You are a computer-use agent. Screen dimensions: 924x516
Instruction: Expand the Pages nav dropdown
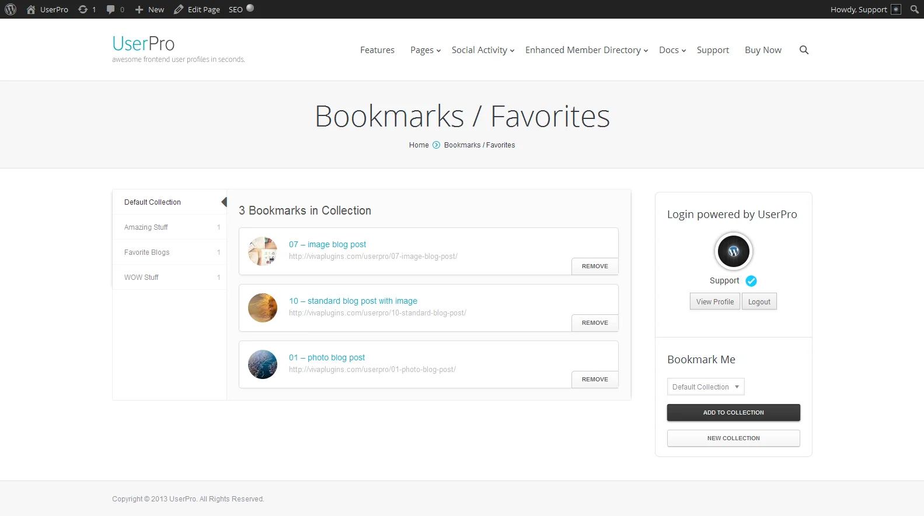click(426, 50)
